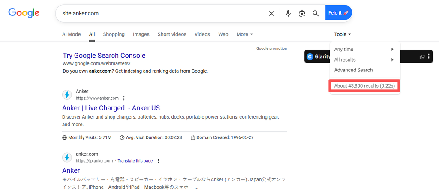Open Google Lens image search icon

point(302,13)
